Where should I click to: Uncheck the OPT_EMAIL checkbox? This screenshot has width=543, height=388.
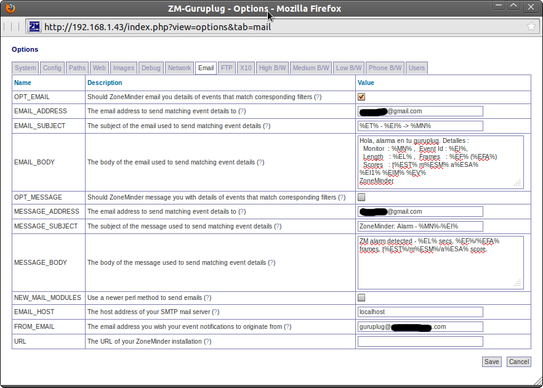pyautogui.click(x=361, y=97)
